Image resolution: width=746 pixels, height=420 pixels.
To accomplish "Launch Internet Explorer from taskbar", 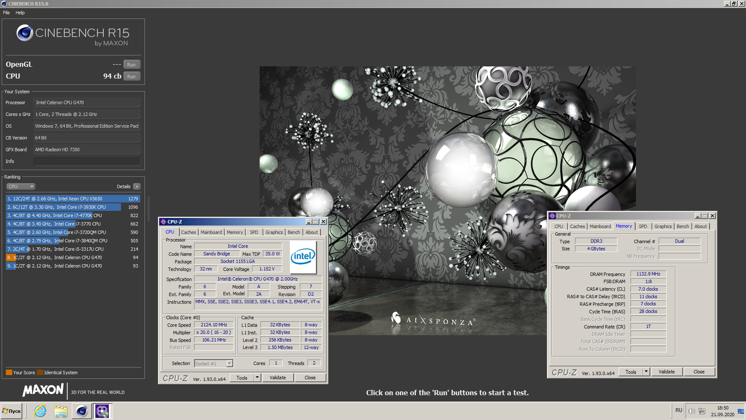I will coord(40,411).
